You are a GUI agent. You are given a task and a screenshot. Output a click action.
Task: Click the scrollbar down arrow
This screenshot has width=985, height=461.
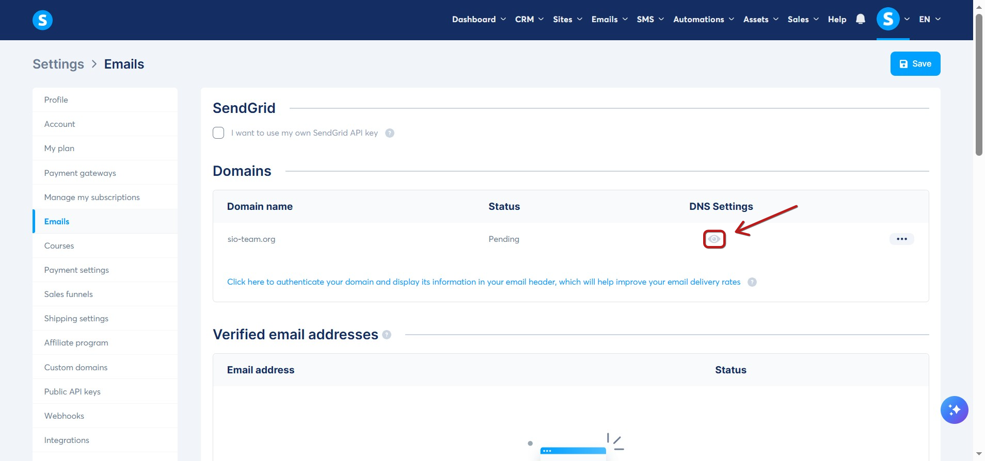coord(979,454)
